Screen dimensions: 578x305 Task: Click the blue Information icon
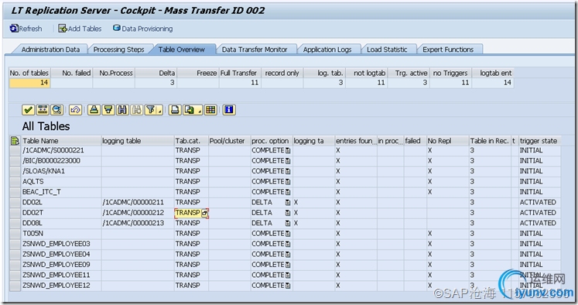[229, 110]
